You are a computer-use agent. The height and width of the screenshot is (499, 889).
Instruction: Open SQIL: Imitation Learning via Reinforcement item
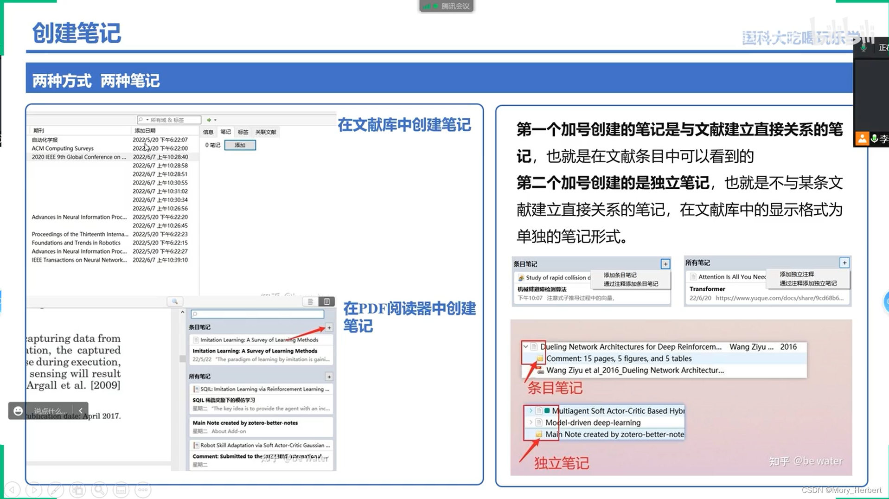pyautogui.click(x=261, y=389)
